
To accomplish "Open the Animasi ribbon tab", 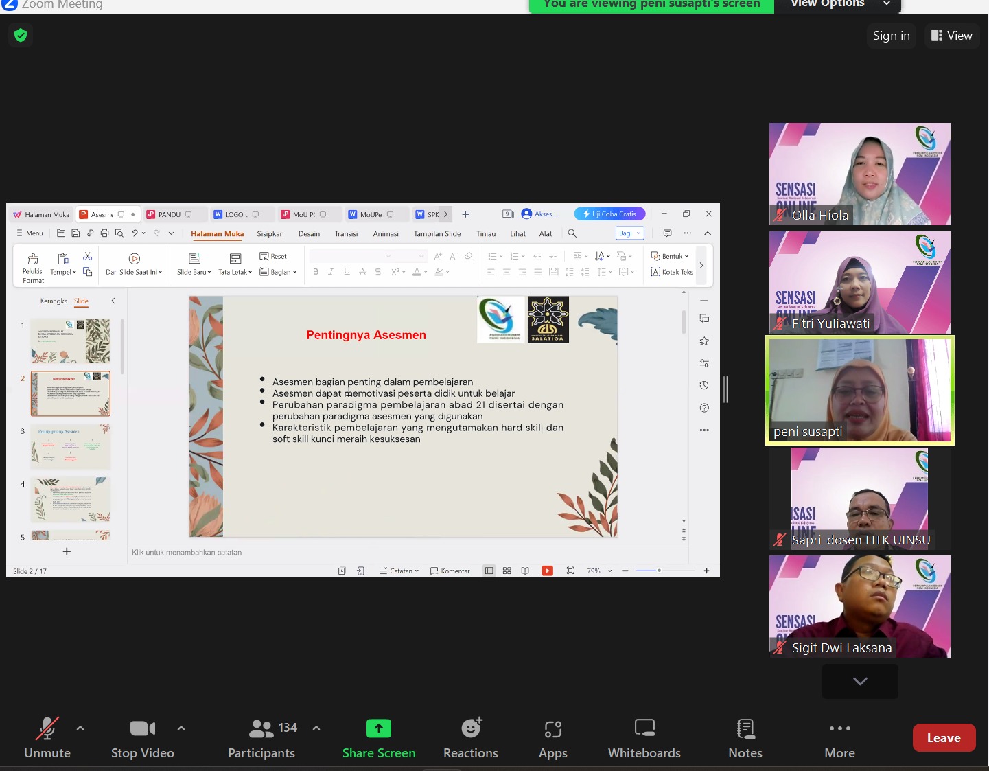I will 386,234.
